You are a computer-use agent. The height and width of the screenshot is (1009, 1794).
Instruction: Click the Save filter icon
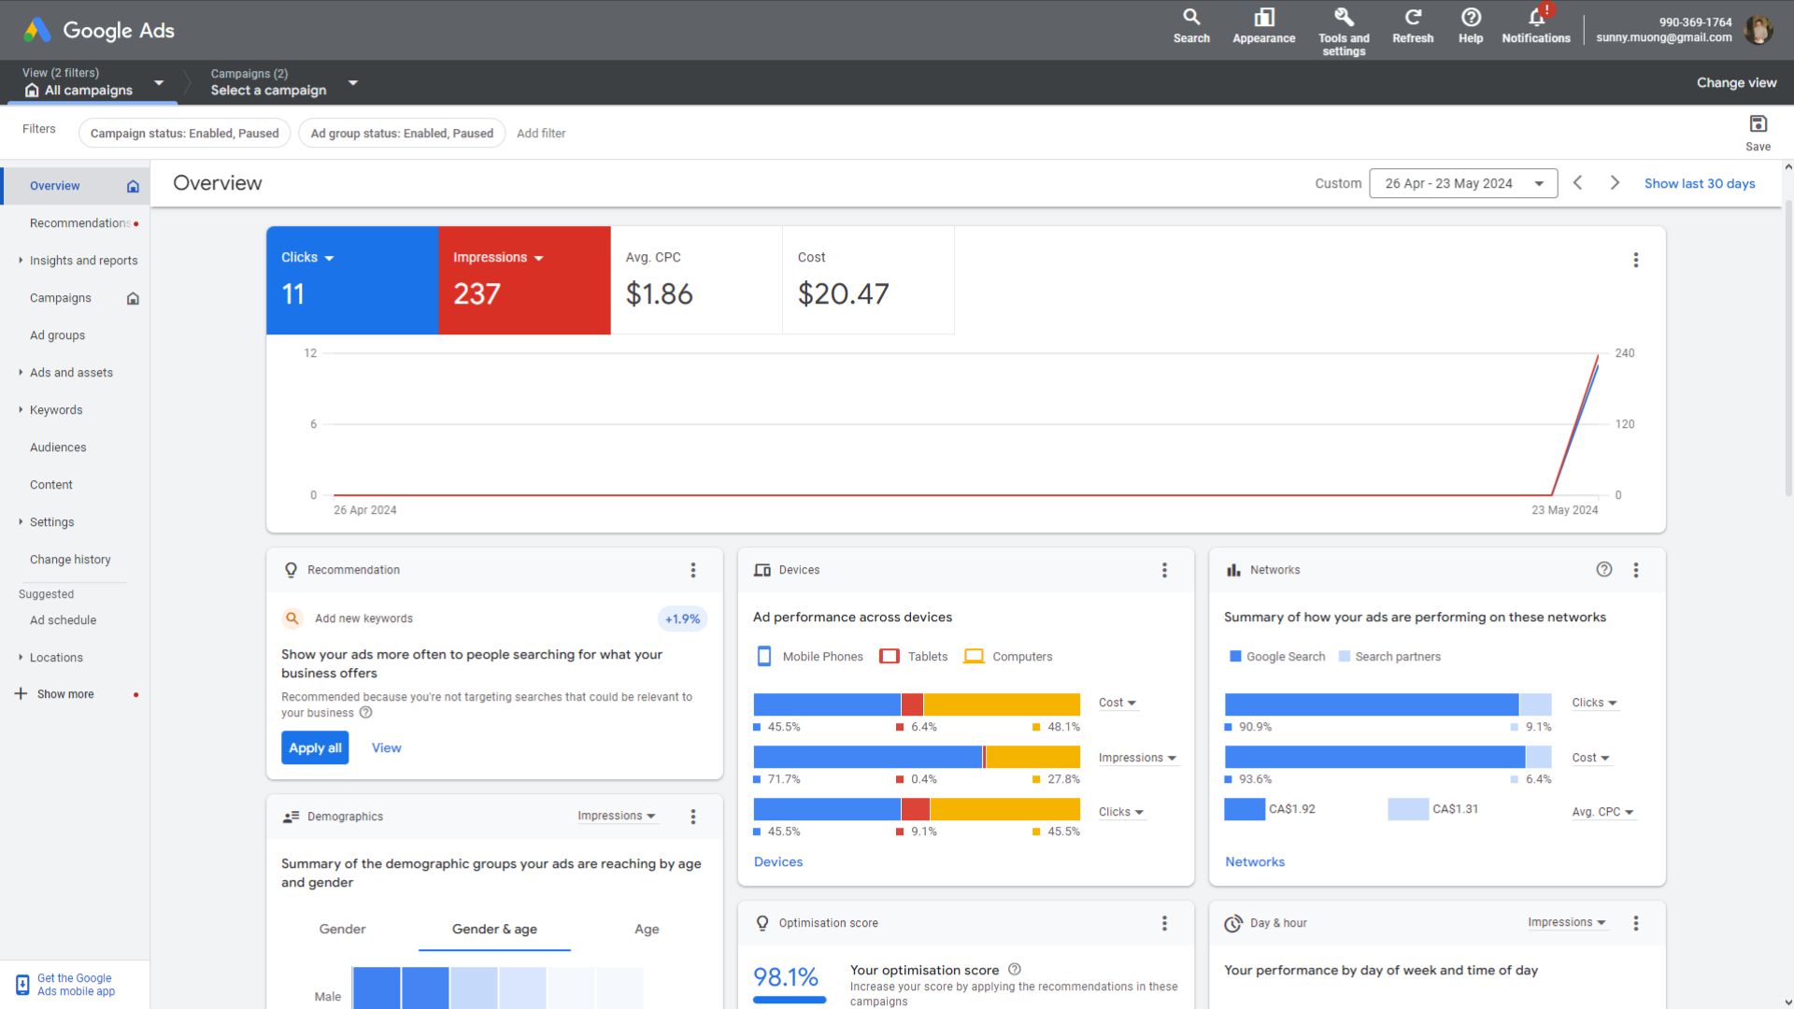(1758, 124)
